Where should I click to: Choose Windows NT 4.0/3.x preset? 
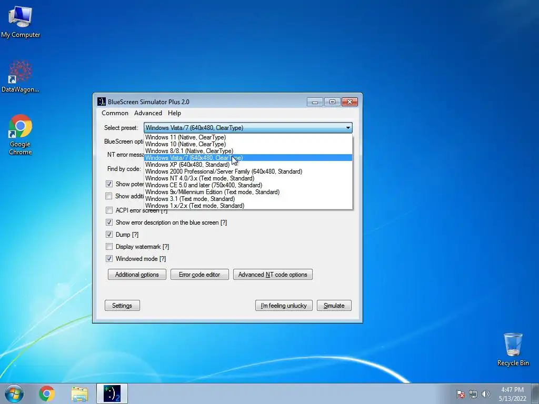click(x=248, y=178)
